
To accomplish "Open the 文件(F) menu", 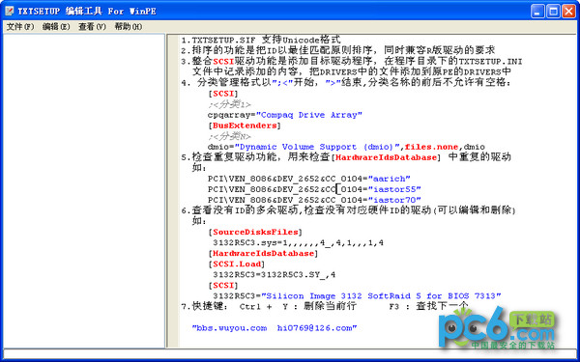I will 20,27.
